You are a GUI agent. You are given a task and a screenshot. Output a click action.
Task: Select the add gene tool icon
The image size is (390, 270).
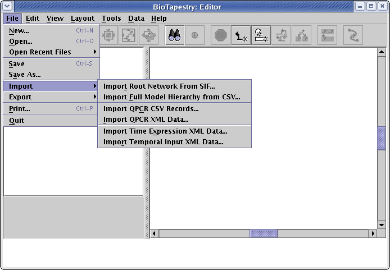coord(261,35)
